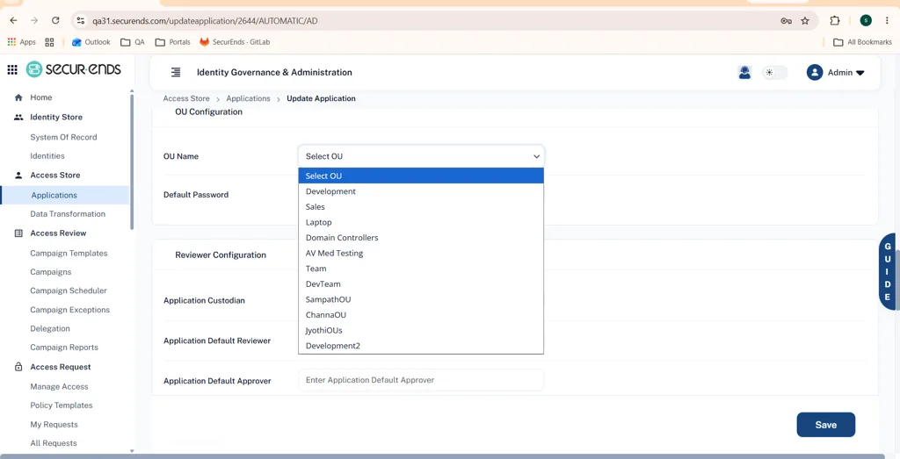Open tab groups grid icon in bookmarks bar
This screenshot has height=459, width=900.
coord(49,42)
